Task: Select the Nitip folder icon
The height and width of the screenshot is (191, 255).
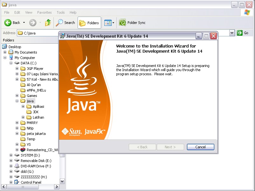Action: (23, 128)
